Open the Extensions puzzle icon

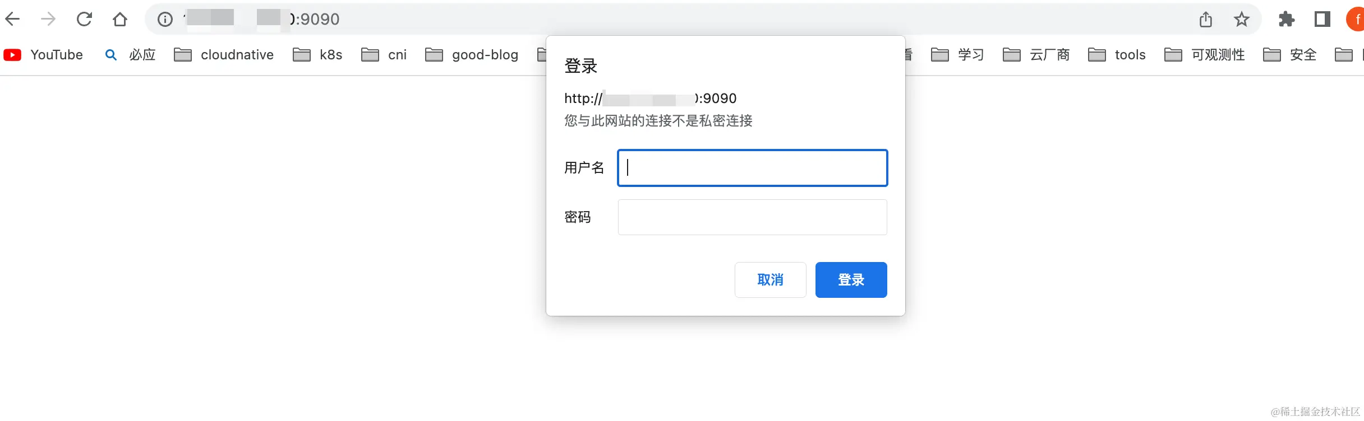click(x=1287, y=20)
